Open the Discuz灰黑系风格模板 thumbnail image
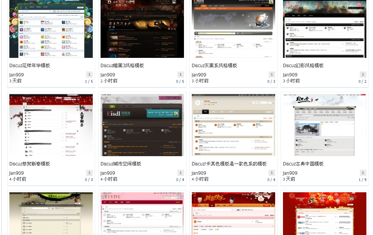The width and height of the screenshot is (373, 235). [233, 29]
